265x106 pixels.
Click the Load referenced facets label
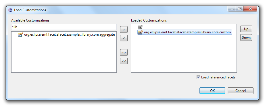(218, 77)
